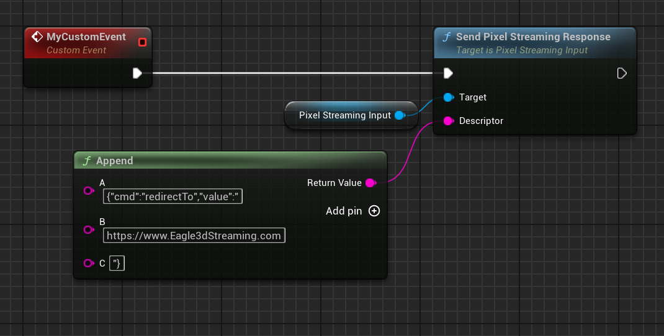Image resolution: width=664 pixels, height=336 pixels.
Task: Click the Append Return Value output pin
Action: pyautogui.click(x=370, y=183)
